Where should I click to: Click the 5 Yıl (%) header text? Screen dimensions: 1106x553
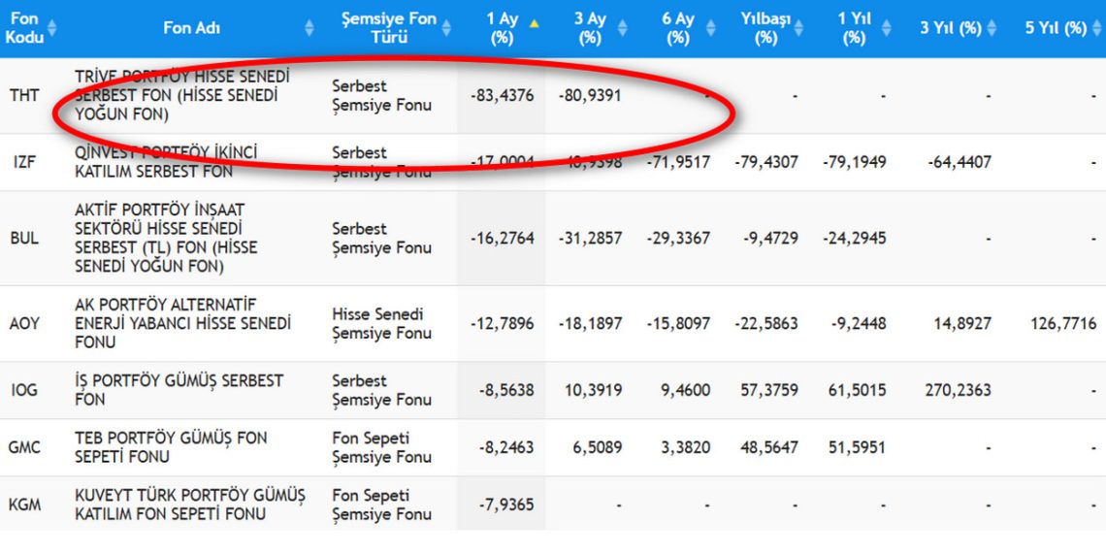(x=1056, y=29)
